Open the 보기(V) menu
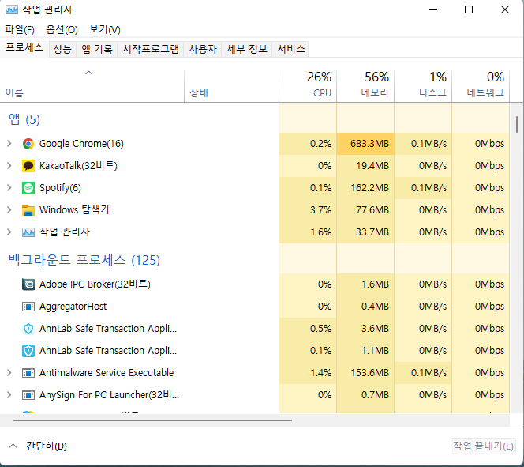Screen dimensions: 524x467 [105, 30]
